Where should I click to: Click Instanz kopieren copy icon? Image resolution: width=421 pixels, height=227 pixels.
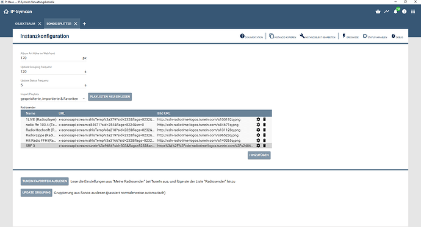(272, 36)
